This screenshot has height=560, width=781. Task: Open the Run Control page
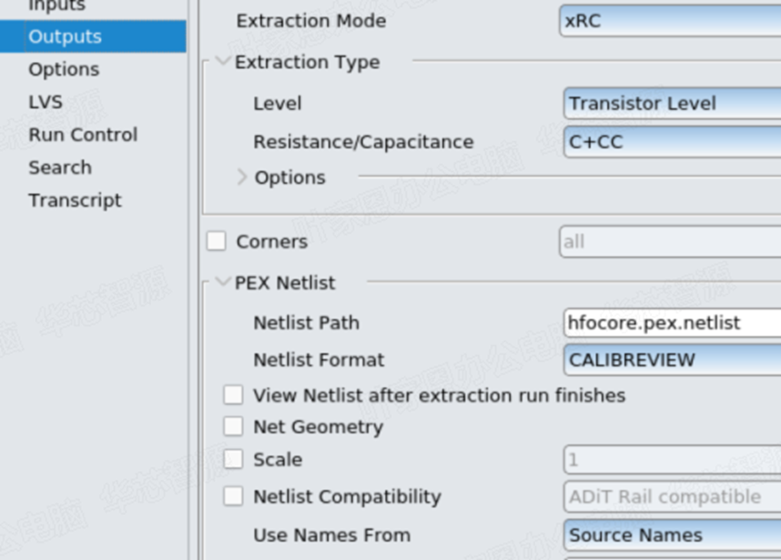[x=83, y=135]
